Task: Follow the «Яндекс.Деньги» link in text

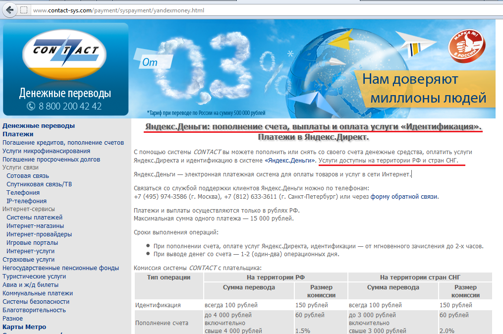Action: point(290,161)
